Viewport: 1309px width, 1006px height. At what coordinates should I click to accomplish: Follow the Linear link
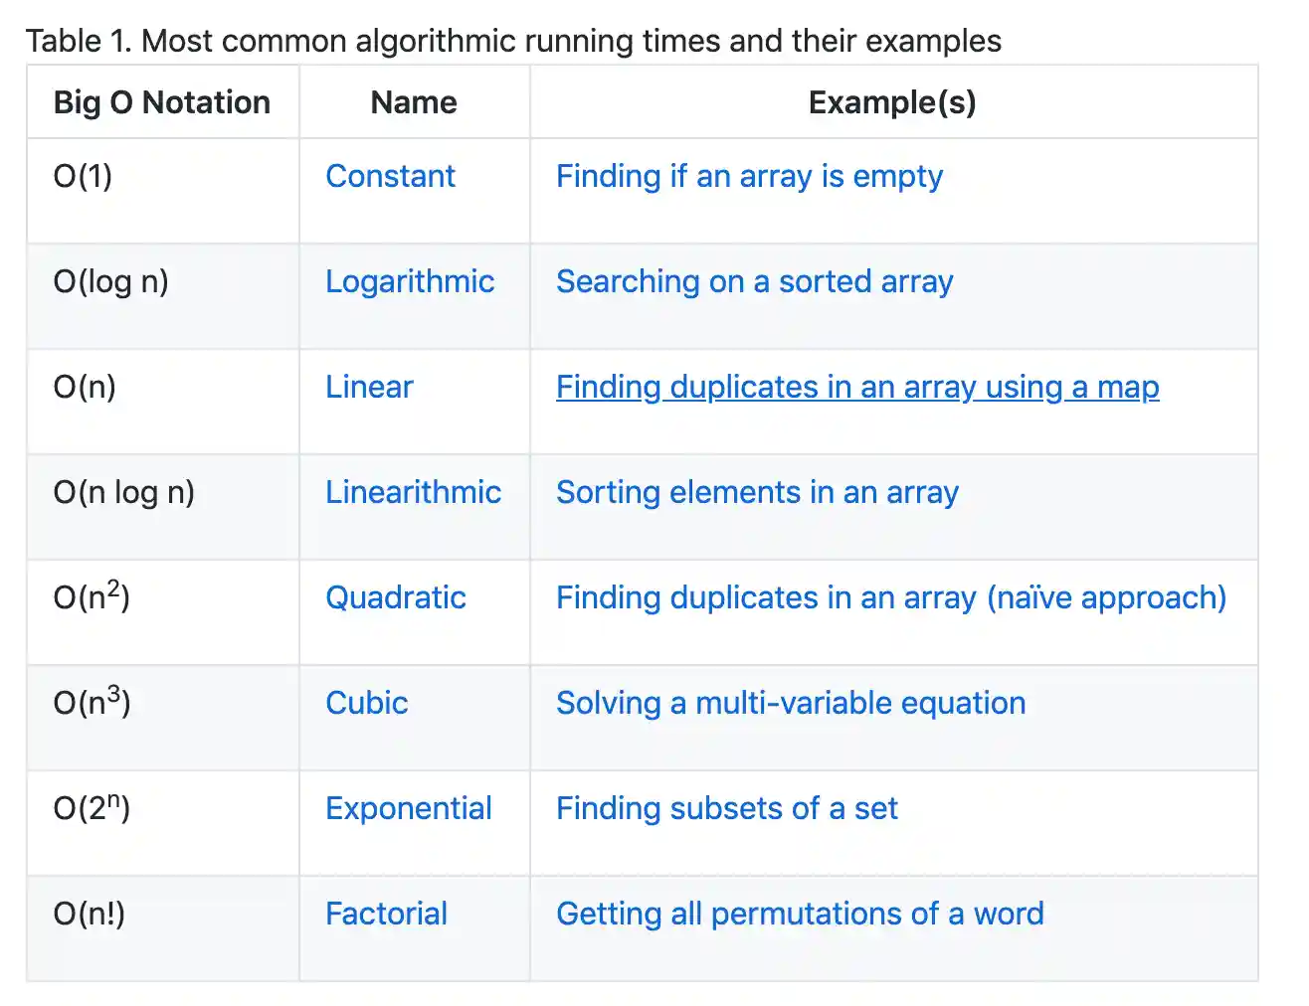[x=369, y=387]
